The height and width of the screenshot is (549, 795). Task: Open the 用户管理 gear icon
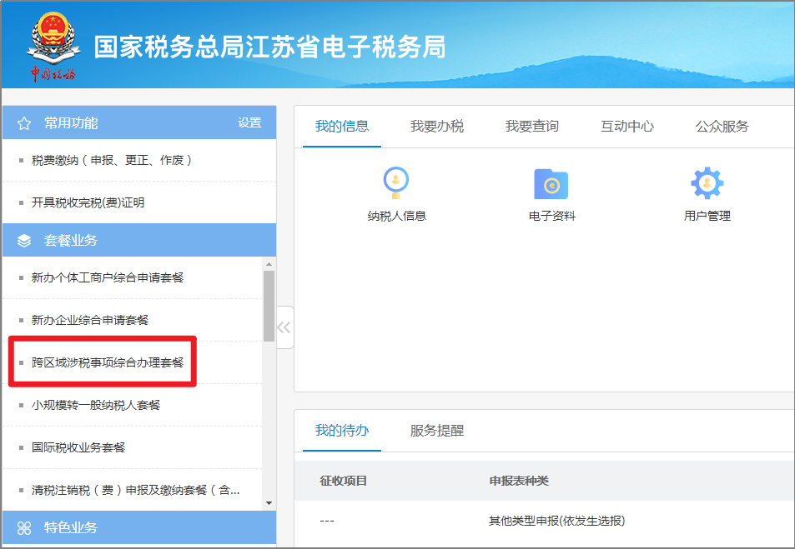[707, 182]
